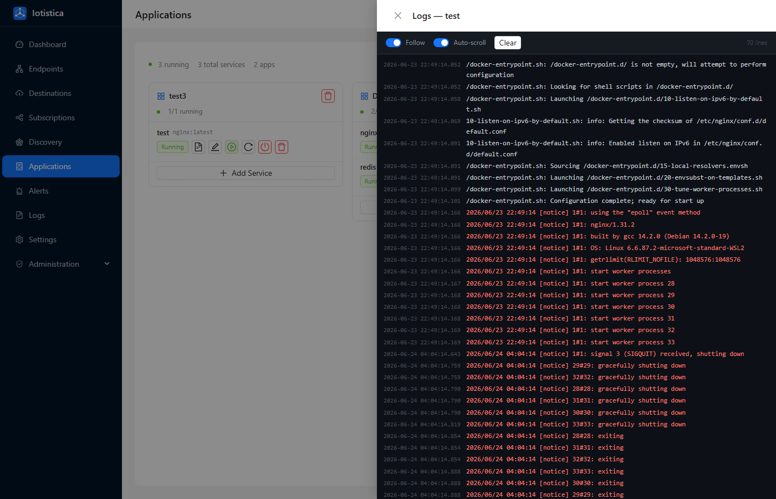
Task: Click the 'using the epoll event method' line
Action: (x=575, y=212)
